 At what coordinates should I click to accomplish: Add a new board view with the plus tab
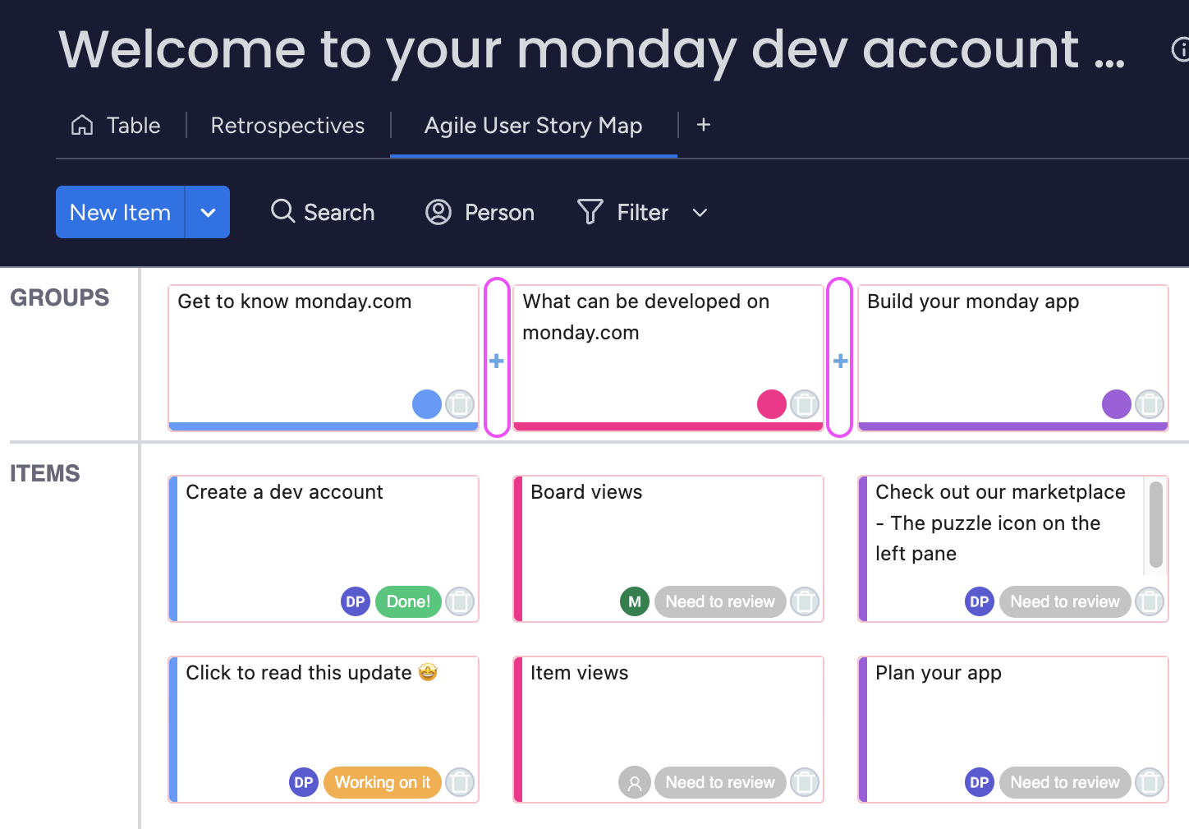[x=704, y=125]
